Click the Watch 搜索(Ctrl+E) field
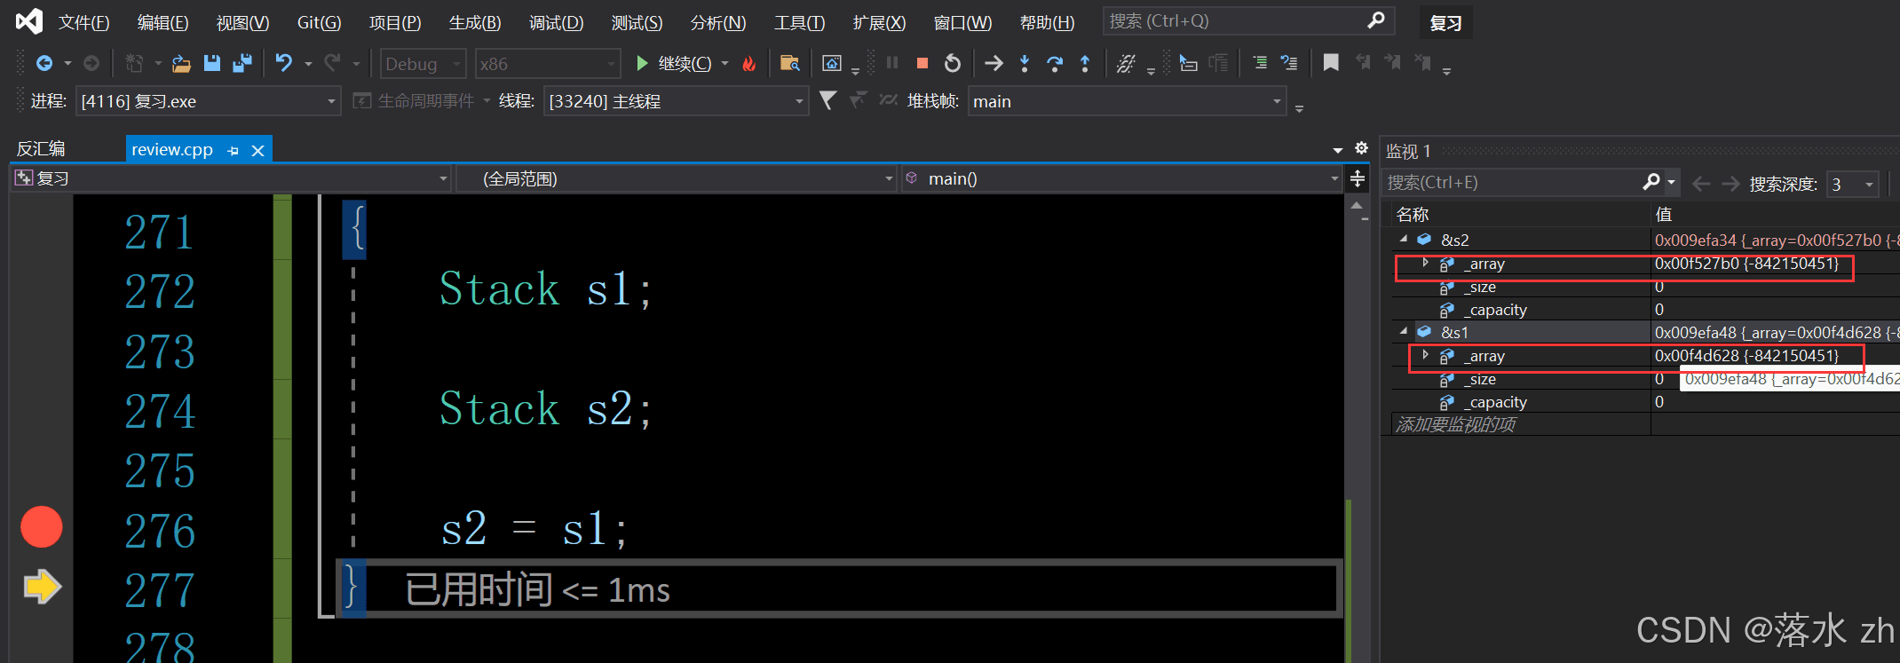This screenshot has height=663, width=1900. point(1513,182)
